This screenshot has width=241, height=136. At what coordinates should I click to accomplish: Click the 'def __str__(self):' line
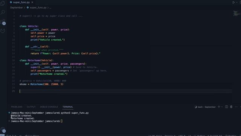pyautogui.click(x=37, y=46)
